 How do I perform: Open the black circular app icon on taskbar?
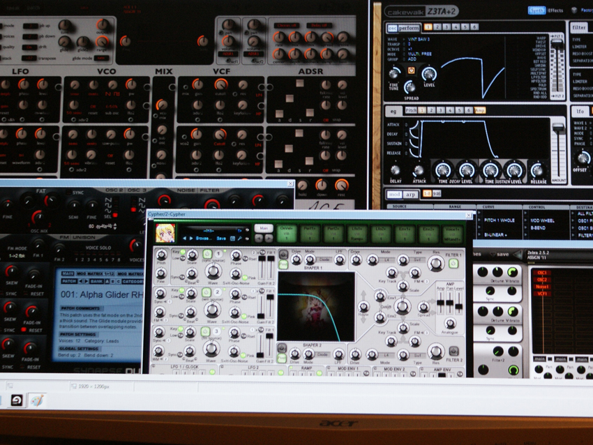point(17,400)
